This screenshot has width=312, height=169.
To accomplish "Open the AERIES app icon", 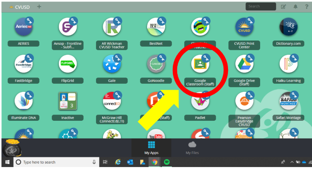I will tap(24, 27).
